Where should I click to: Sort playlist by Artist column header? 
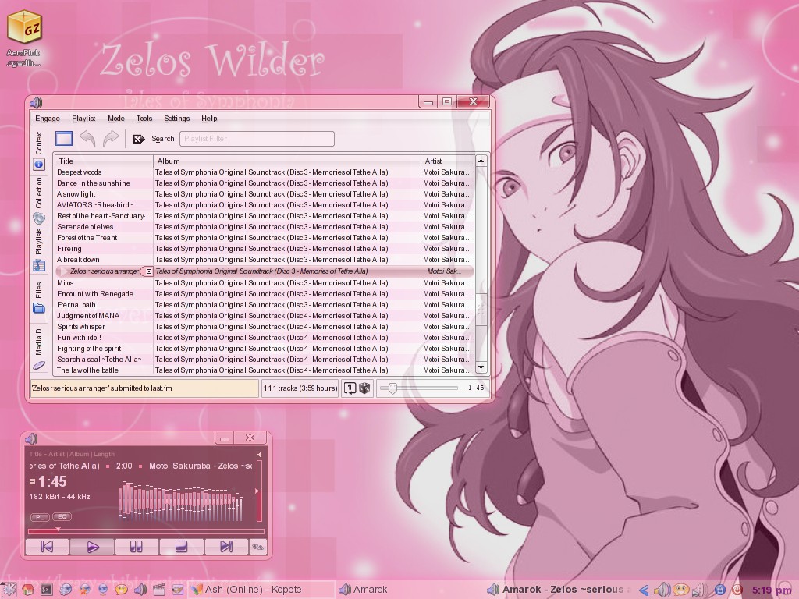pyautogui.click(x=447, y=161)
